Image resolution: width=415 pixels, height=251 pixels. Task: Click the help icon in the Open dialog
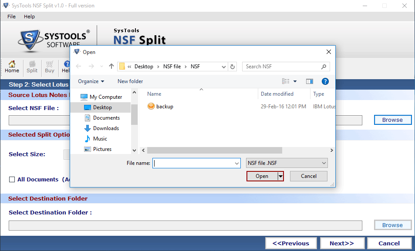[x=324, y=81]
